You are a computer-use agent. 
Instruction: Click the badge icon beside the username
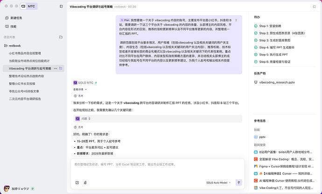point(33,188)
